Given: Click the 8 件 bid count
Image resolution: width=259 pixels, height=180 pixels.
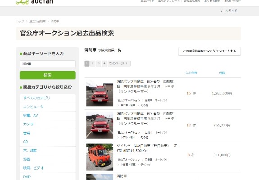Looking at the screenshot, I should tap(191, 155).
